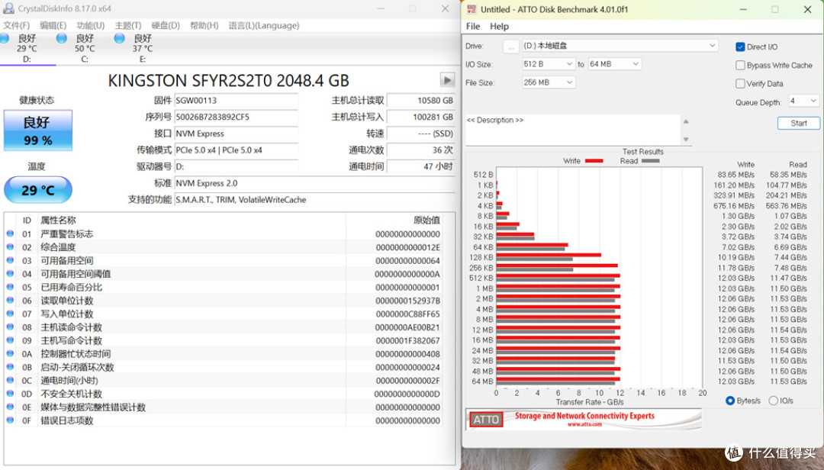Click the blue status dot for drive E:
This screenshot has width=824, height=470.
click(119, 38)
